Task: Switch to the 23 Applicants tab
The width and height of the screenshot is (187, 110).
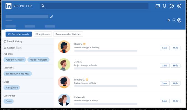Action: (x=43, y=34)
